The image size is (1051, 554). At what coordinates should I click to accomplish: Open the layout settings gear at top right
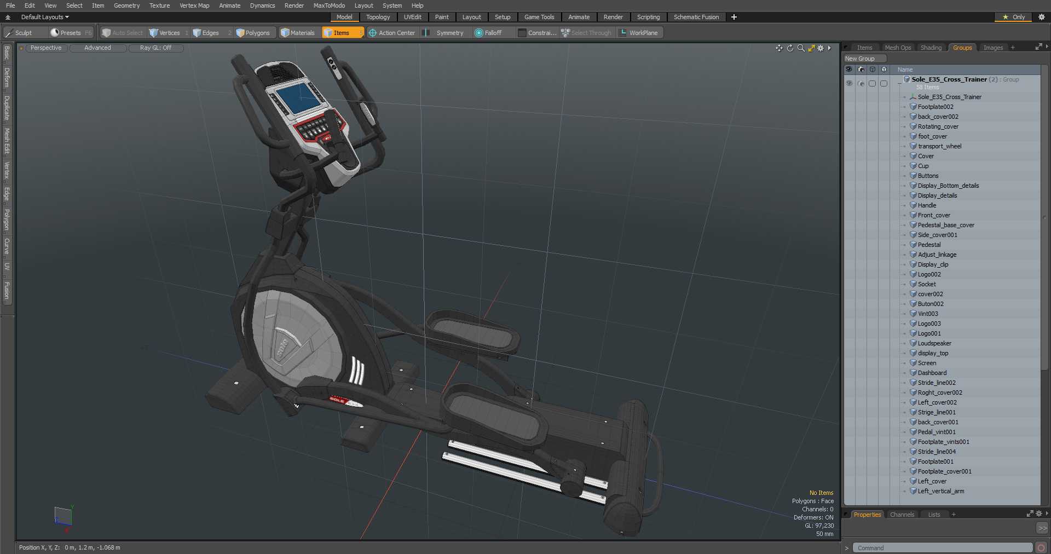tap(1042, 17)
